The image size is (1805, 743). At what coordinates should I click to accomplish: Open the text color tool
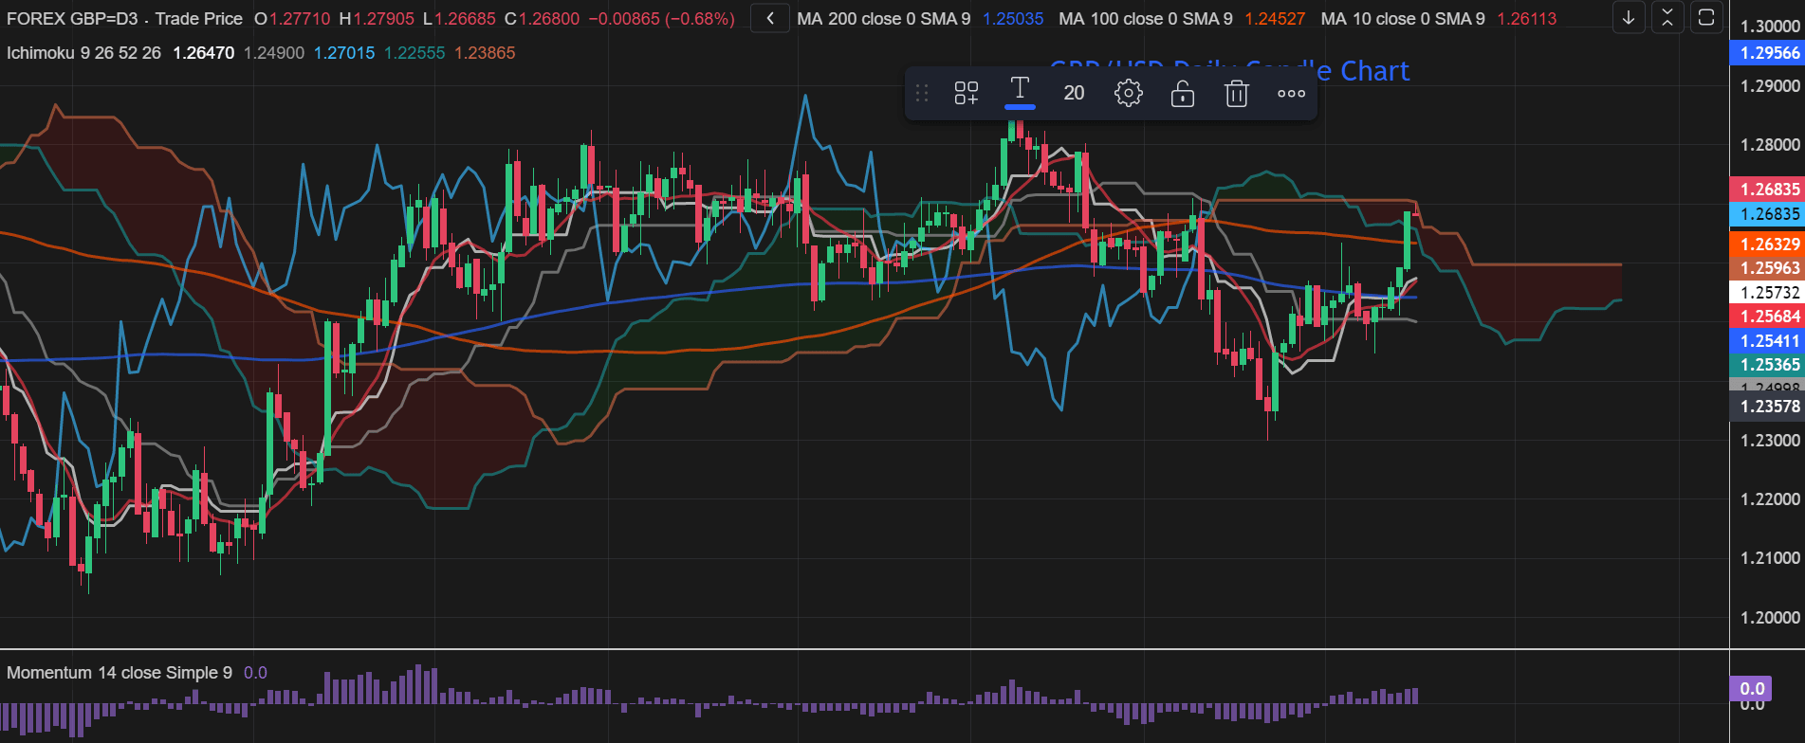pyautogui.click(x=1020, y=92)
